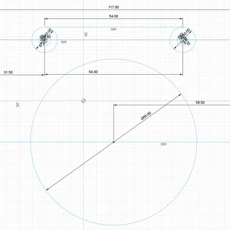Click the sketch origin point marker
Viewport: 230px width, 230px height.
[x=83, y=101]
